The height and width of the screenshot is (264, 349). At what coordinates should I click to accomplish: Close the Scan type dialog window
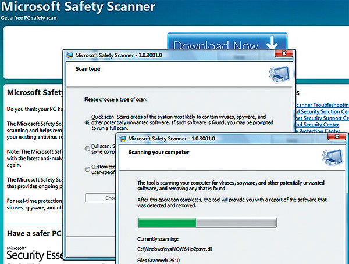click(x=283, y=54)
